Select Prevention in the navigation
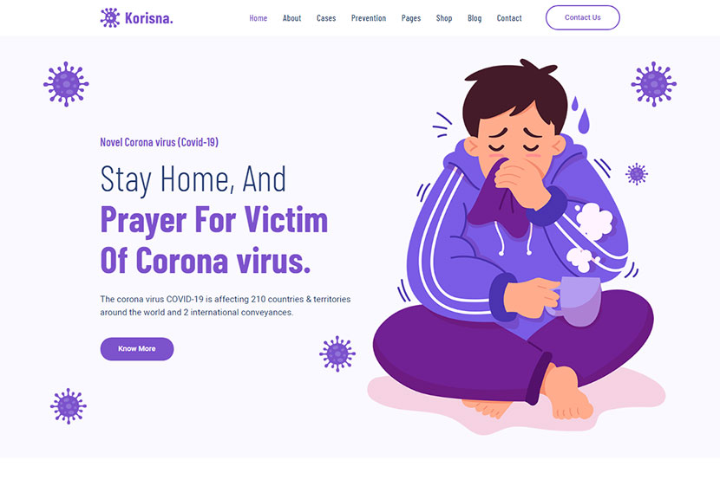This screenshot has height=486, width=720. tap(369, 18)
